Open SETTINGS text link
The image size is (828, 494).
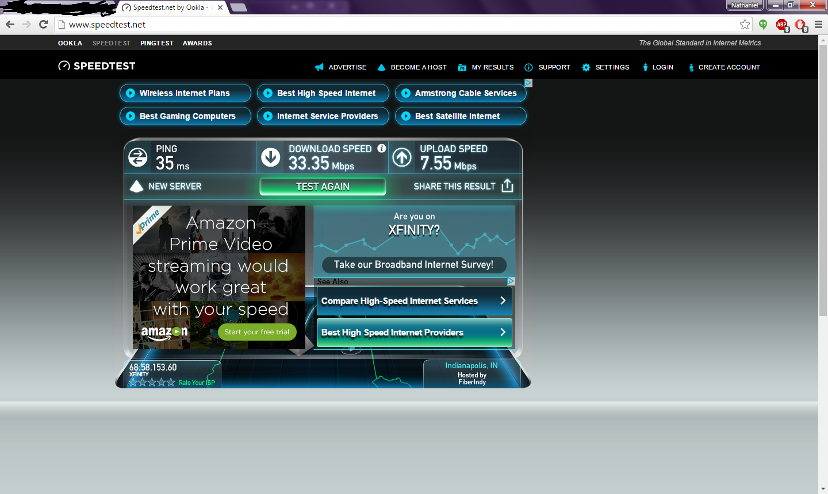pos(612,67)
